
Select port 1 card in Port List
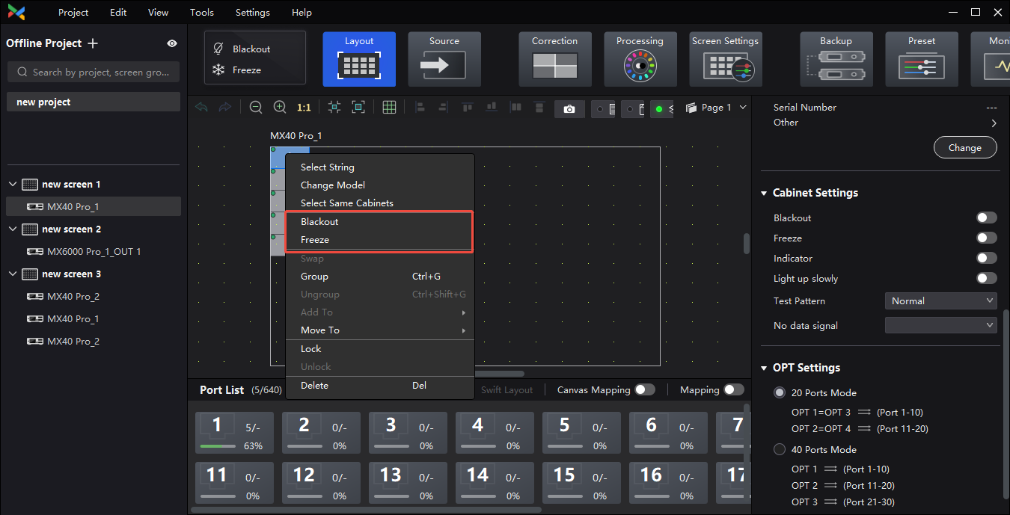pos(234,433)
